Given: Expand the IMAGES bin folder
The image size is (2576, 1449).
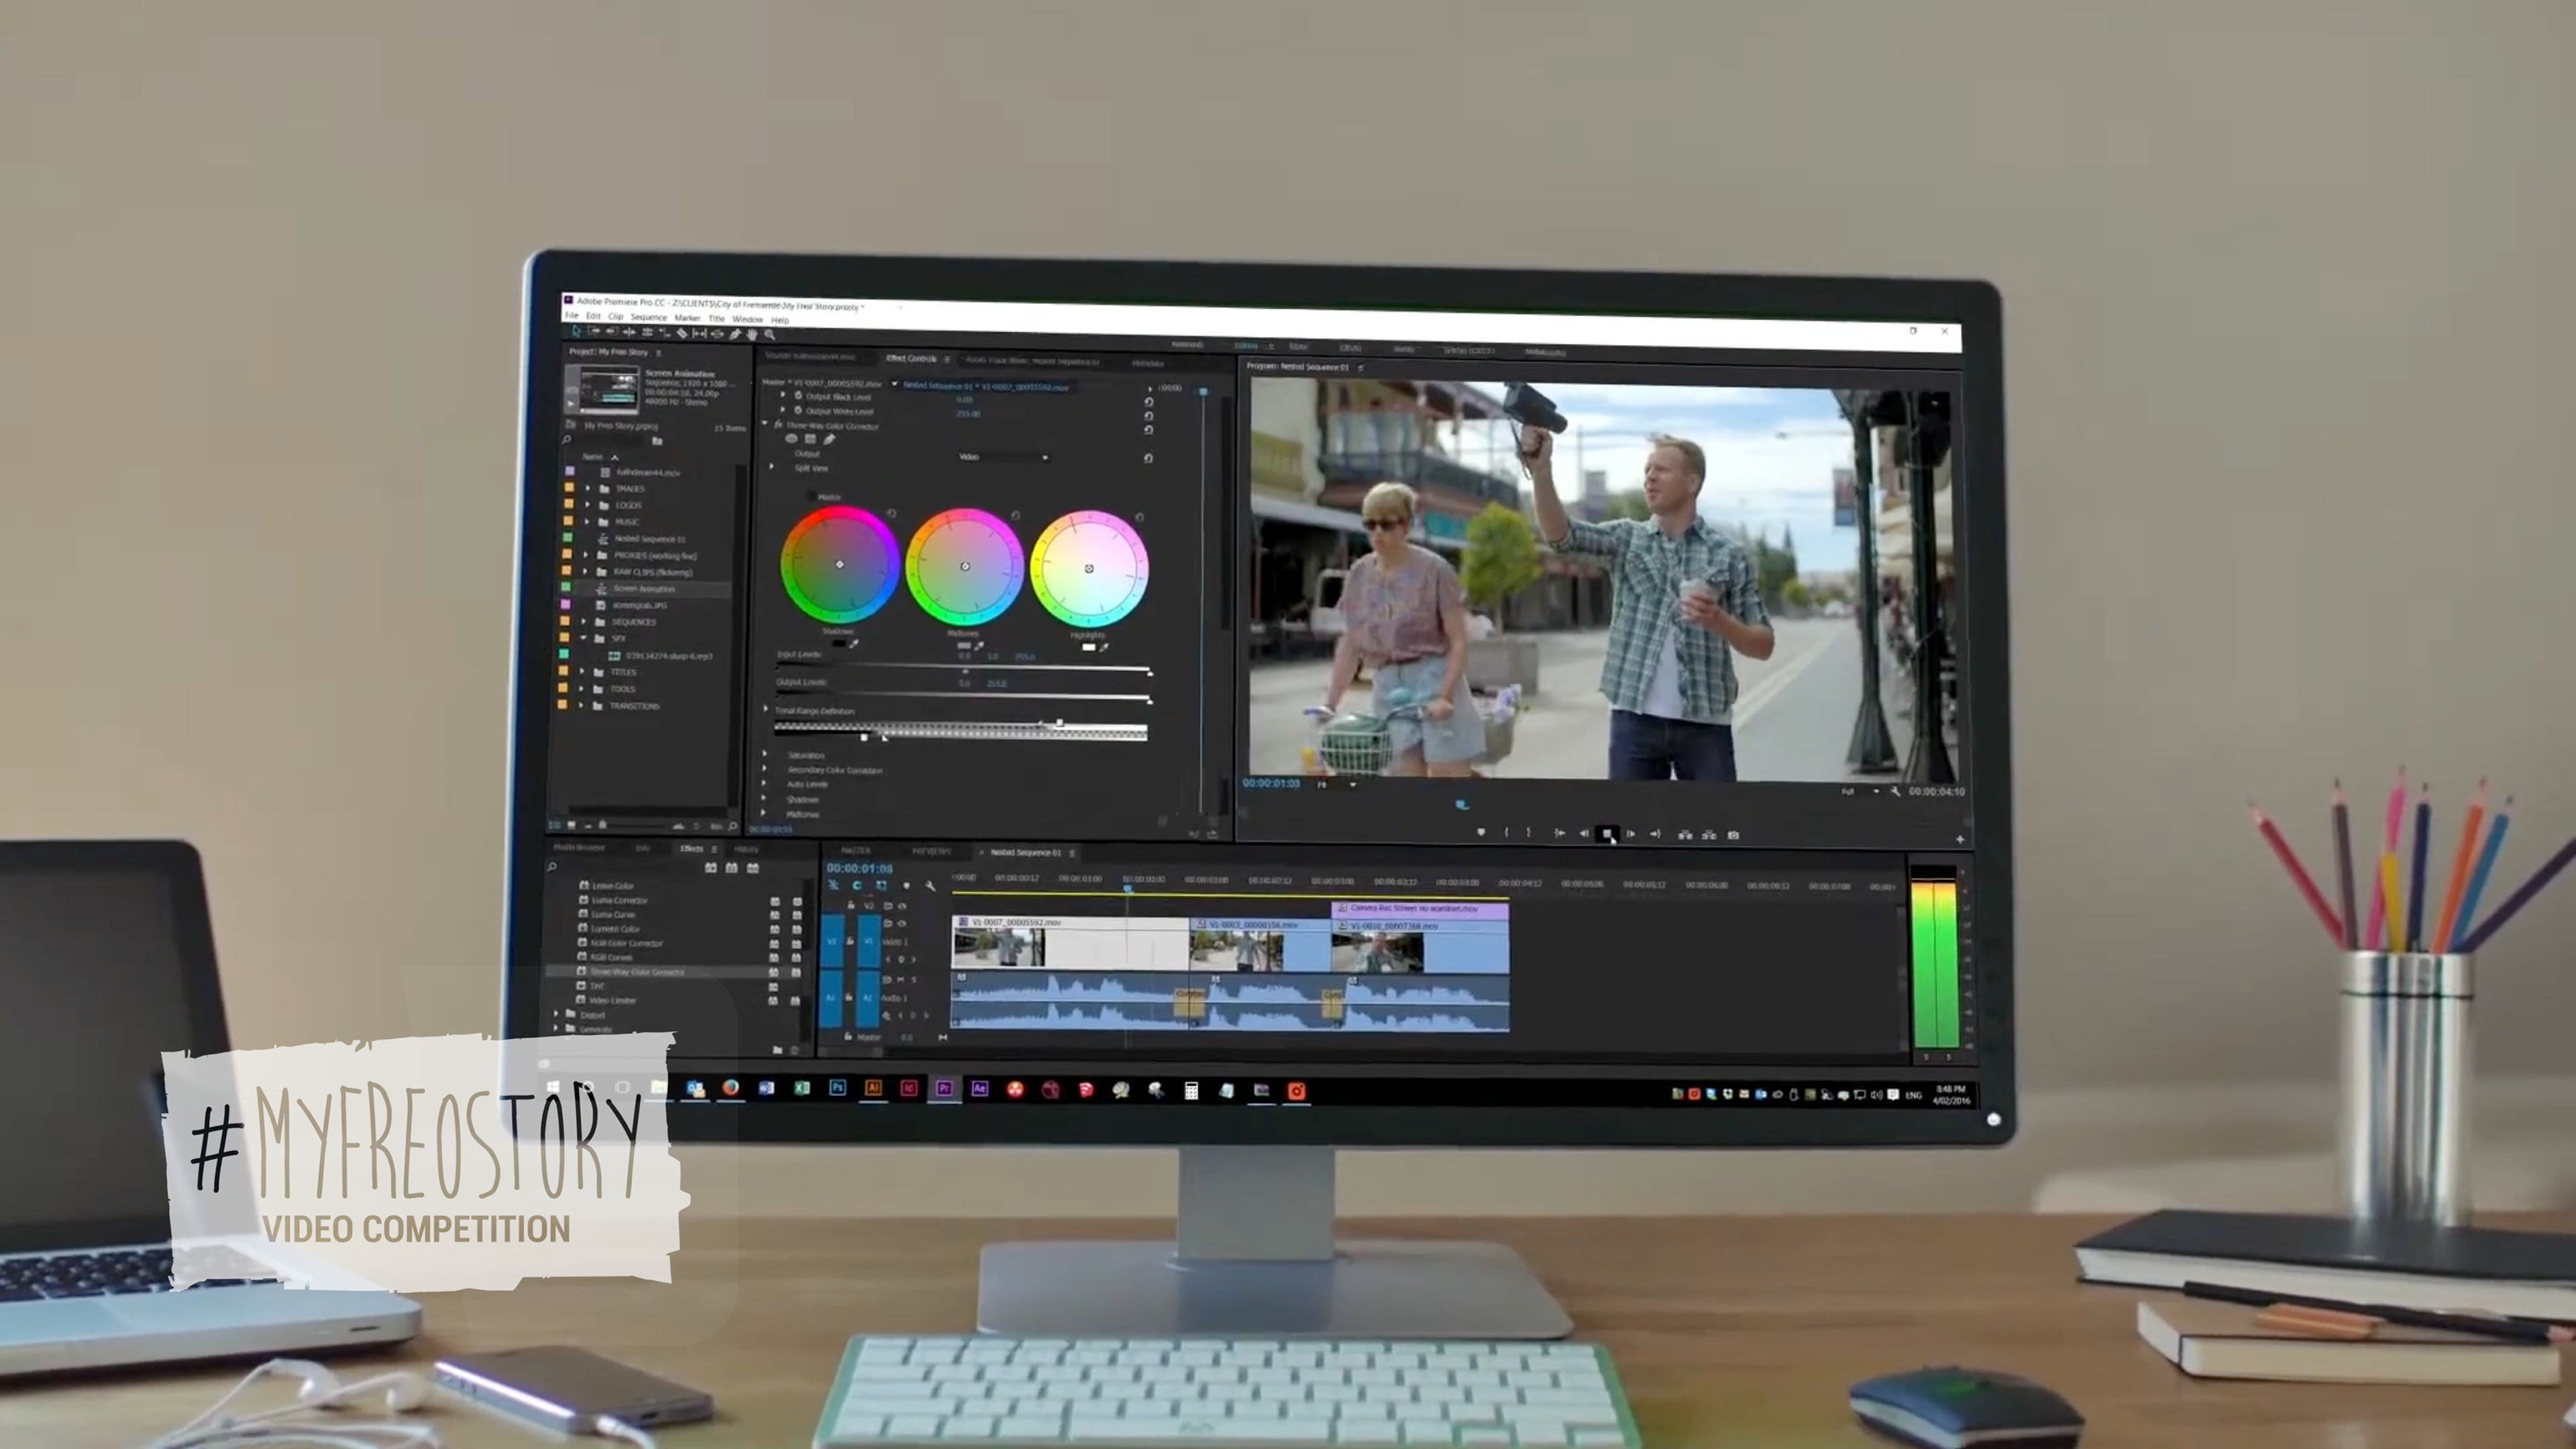Looking at the screenshot, I should (x=588, y=489).
